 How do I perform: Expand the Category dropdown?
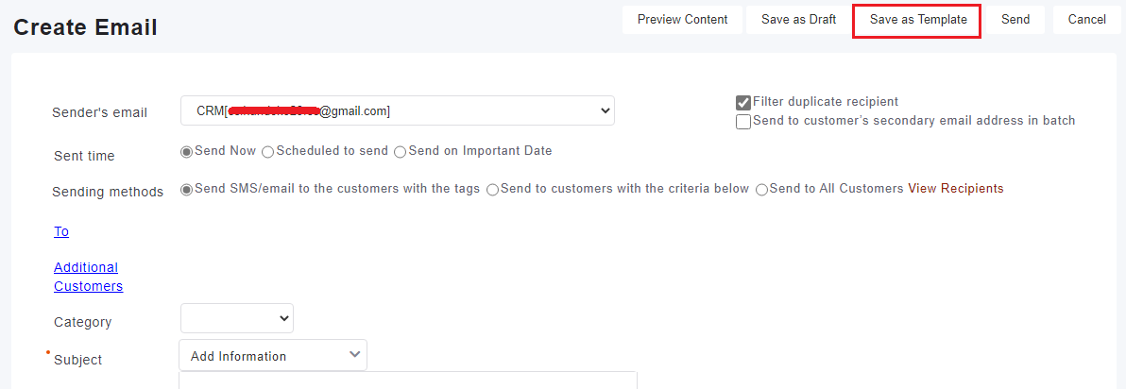[x=237, y=319]
